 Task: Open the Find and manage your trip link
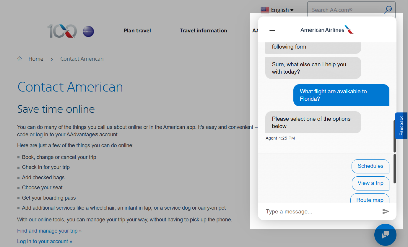click(x=49, y=231)
